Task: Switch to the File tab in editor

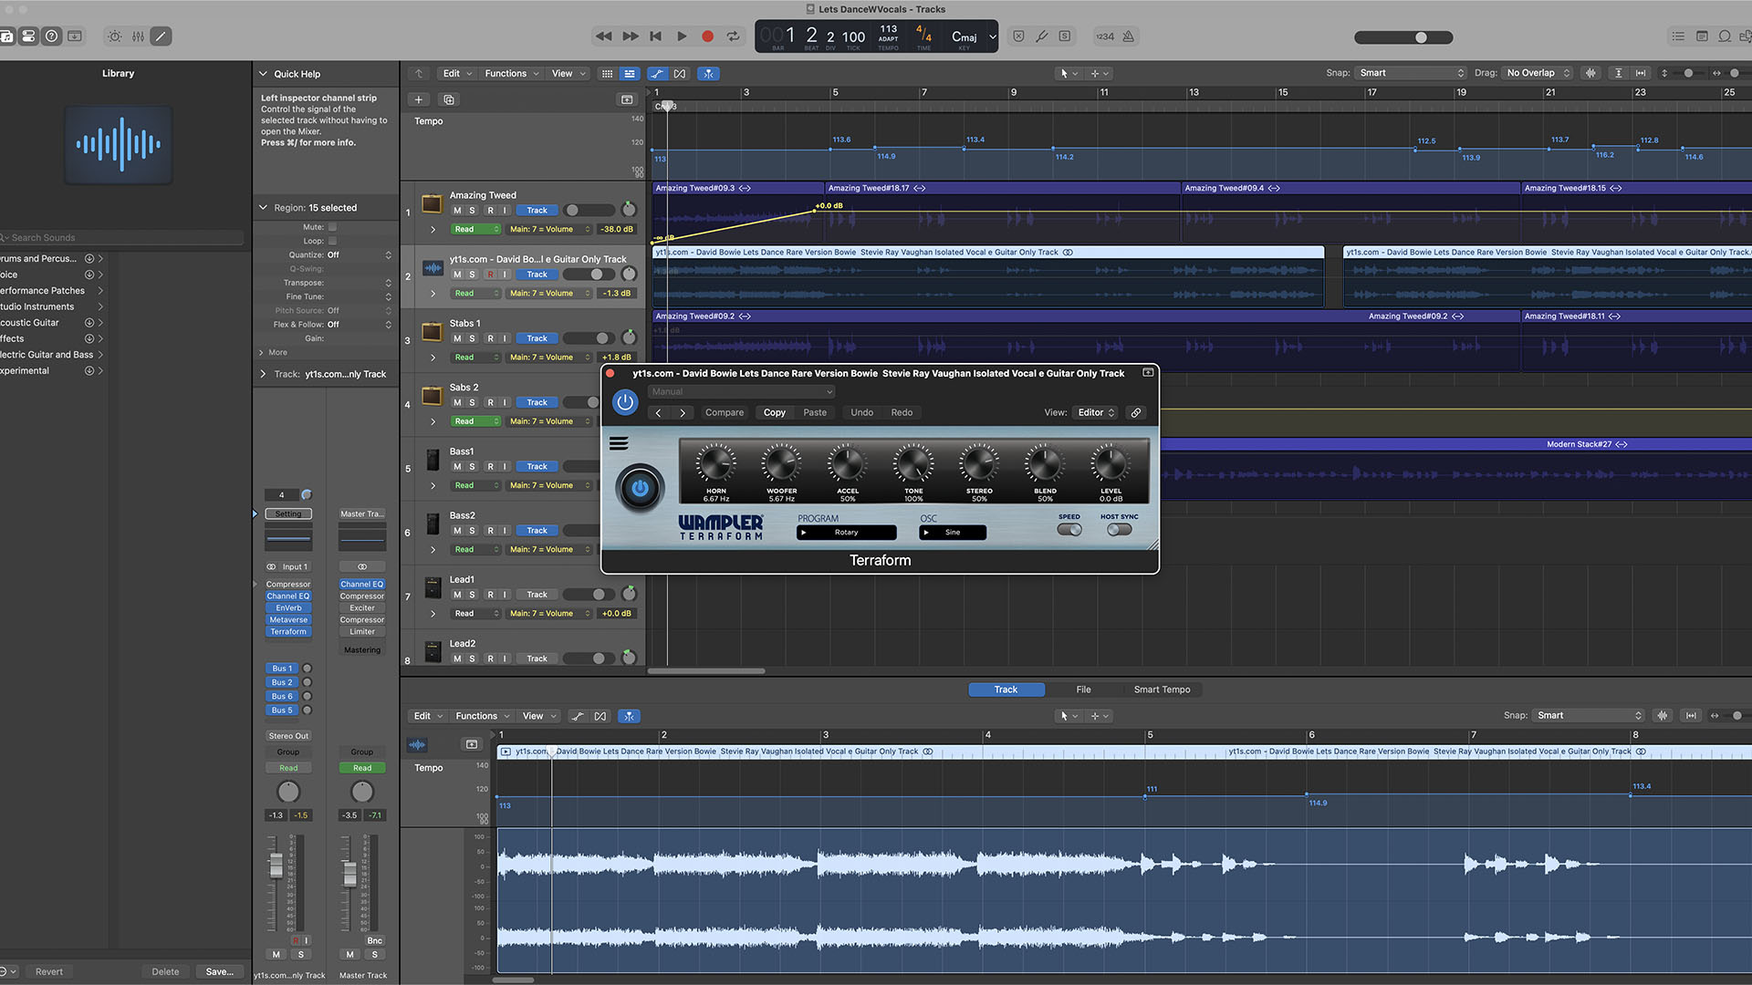Action: tap(1083, 689)
